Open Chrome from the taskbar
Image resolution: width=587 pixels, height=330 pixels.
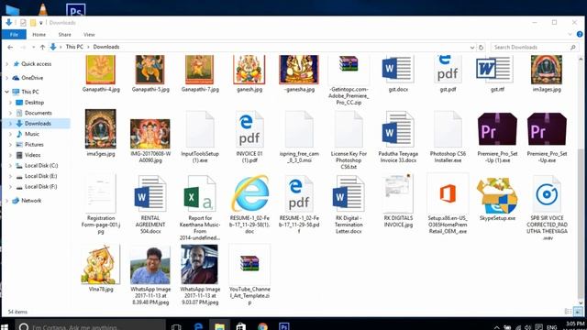(262, 326)
